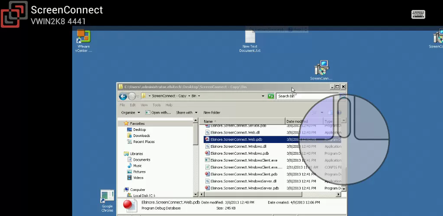Click the New folder button
The width and height of the screenshot is (443, 216).
tap(212, 113)
